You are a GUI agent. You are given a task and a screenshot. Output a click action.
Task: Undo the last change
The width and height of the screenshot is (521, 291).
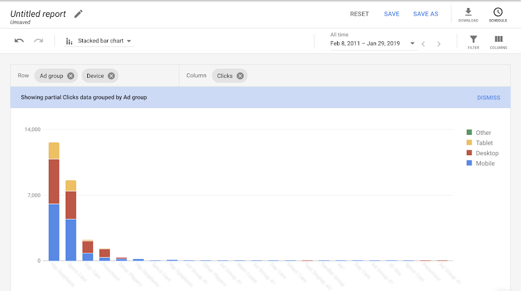click(19, 41)
